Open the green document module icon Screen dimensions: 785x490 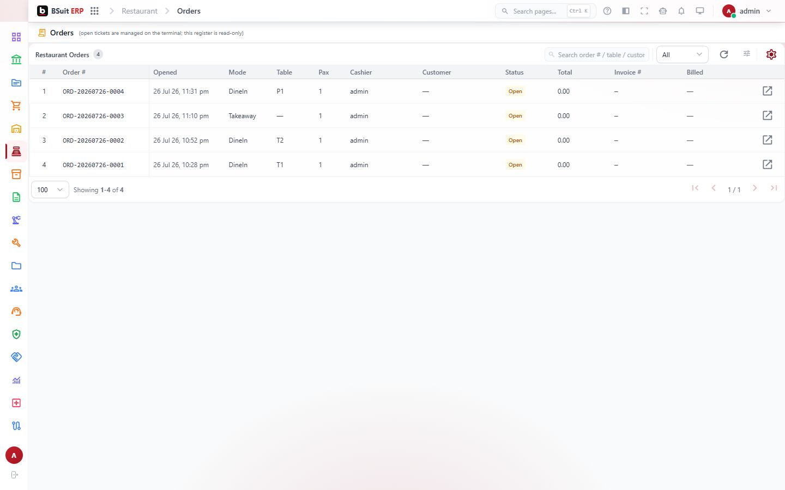pyautogui.click(x=16, y=197)
